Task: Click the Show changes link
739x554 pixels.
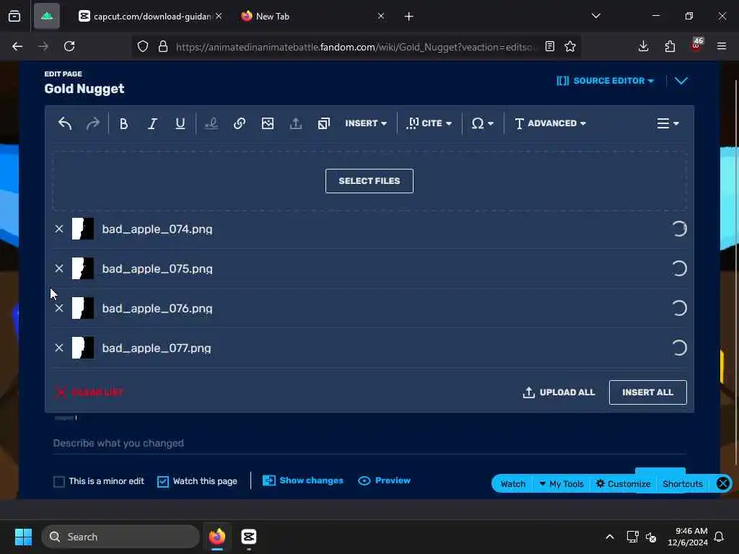Action: [303, 480]
